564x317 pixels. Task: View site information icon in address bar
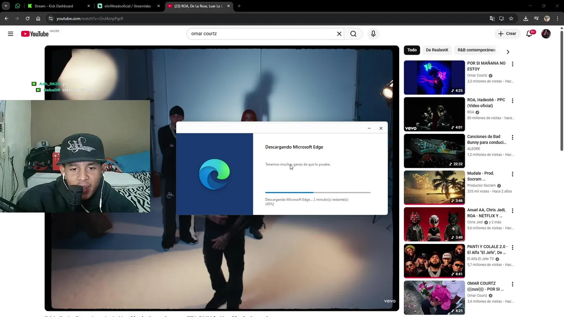pos(51,18)
